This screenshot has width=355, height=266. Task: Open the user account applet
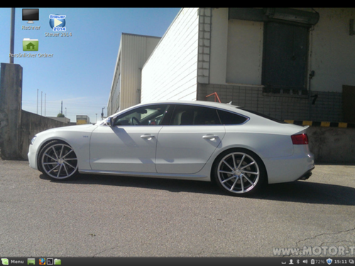tap(291, 262)
